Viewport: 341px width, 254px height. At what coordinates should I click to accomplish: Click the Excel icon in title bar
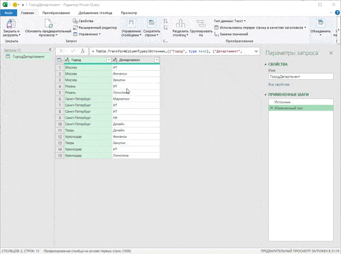coord(5,5)
